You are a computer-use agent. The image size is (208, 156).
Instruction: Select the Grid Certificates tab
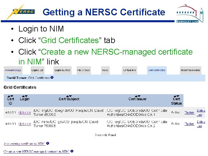[x=157, y=70]
